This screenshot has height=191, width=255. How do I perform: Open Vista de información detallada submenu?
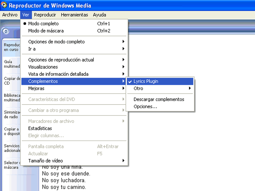click(75, 74)
